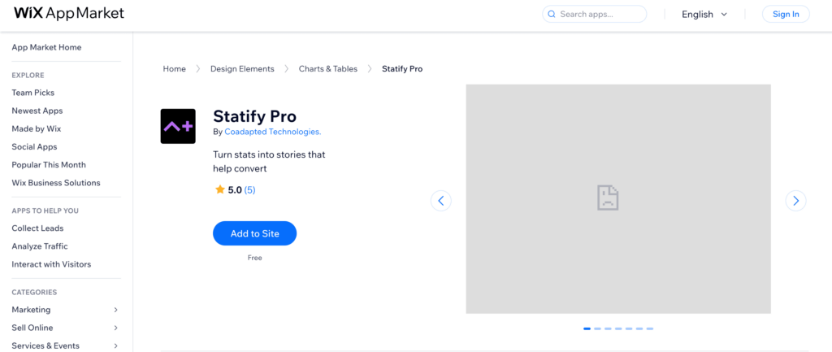Select Marketing category label
Viewport: 832px width, 352px height.
pyautogui.click(x=32, y=310)
